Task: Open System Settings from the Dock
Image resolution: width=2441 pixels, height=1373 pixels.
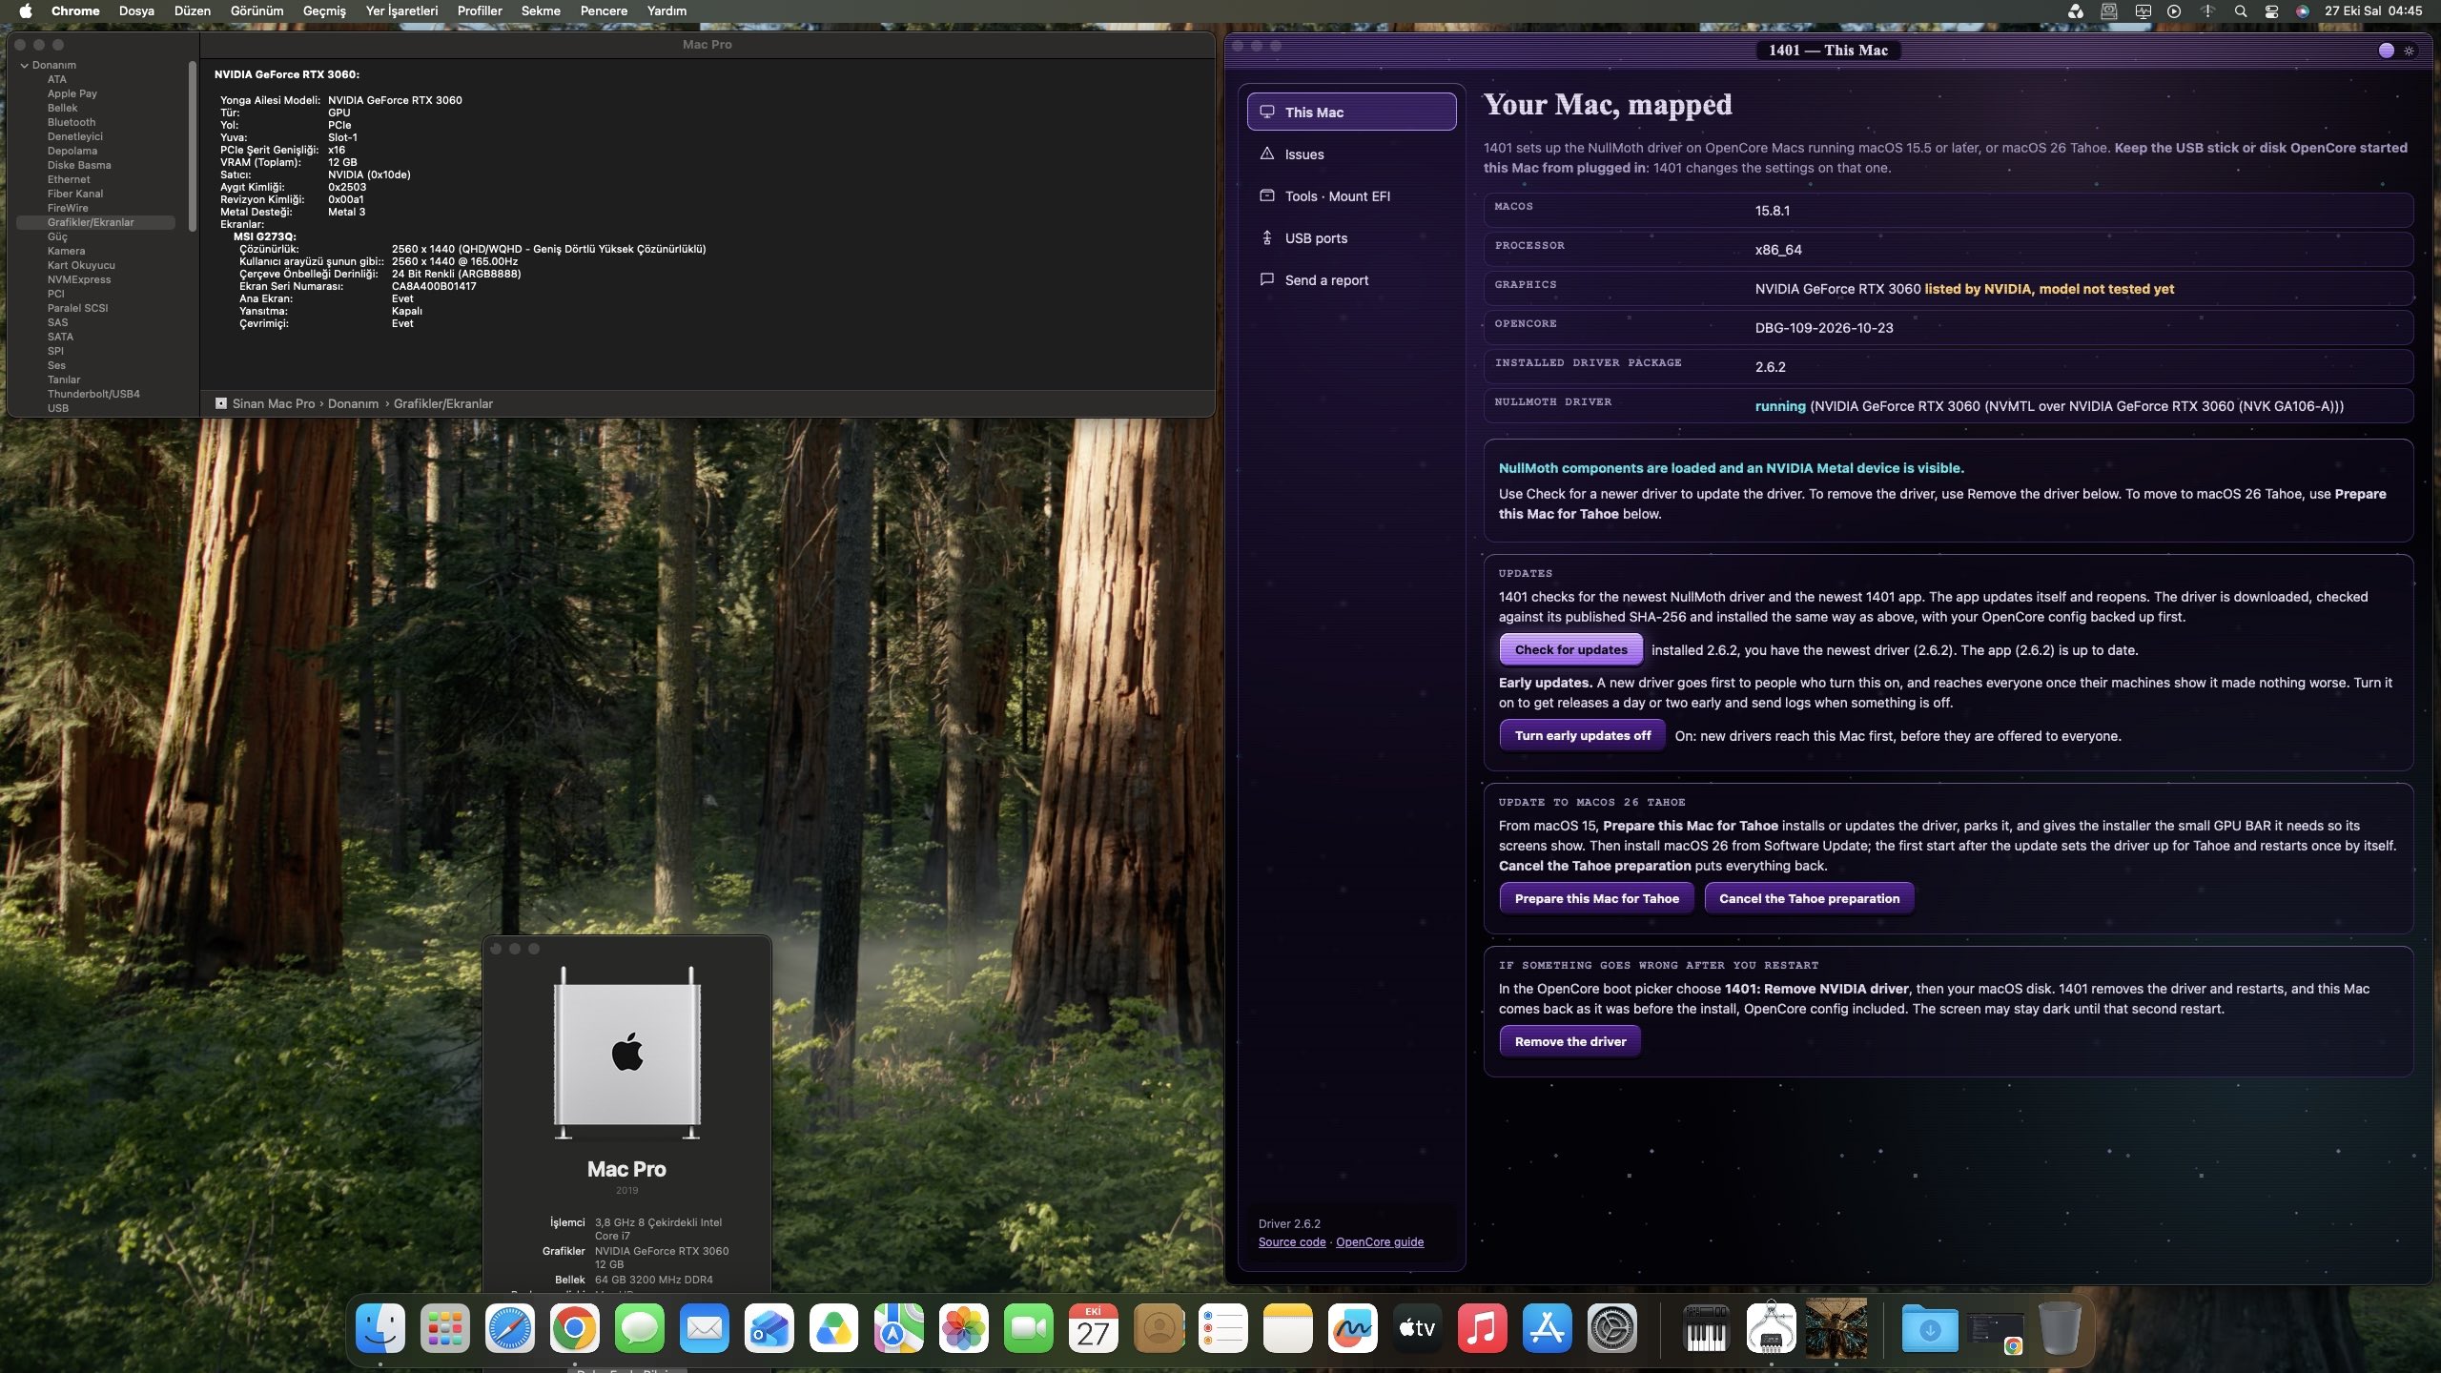Action: tap(1611, 1327)
